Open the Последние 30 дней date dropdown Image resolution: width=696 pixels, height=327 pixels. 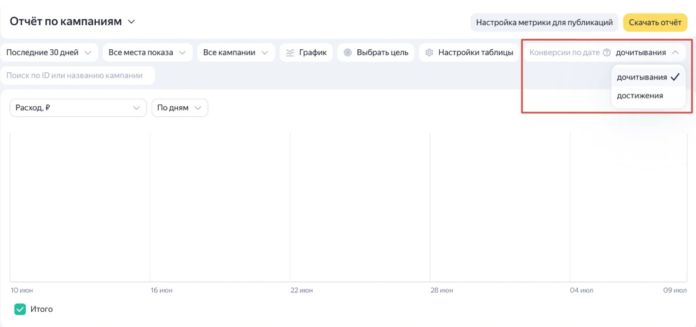click(49, 53)
